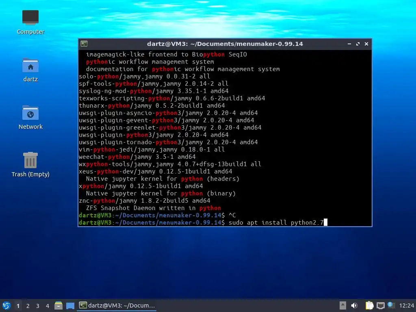Screen dimensions: 416x312
Task: Click the terminal window menu icon in title bar
Action: [84, 44]
